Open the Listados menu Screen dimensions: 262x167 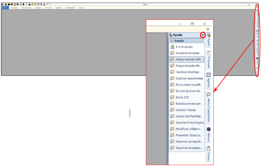click(59, 7)
